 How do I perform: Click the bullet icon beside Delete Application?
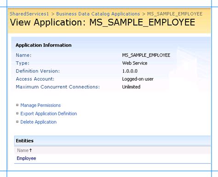click(17, 122)
